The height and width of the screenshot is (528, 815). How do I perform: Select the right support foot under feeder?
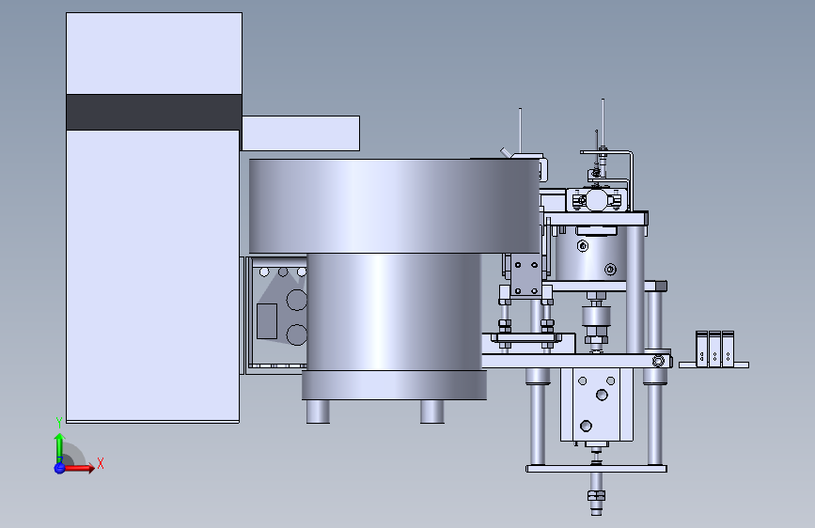431,412
